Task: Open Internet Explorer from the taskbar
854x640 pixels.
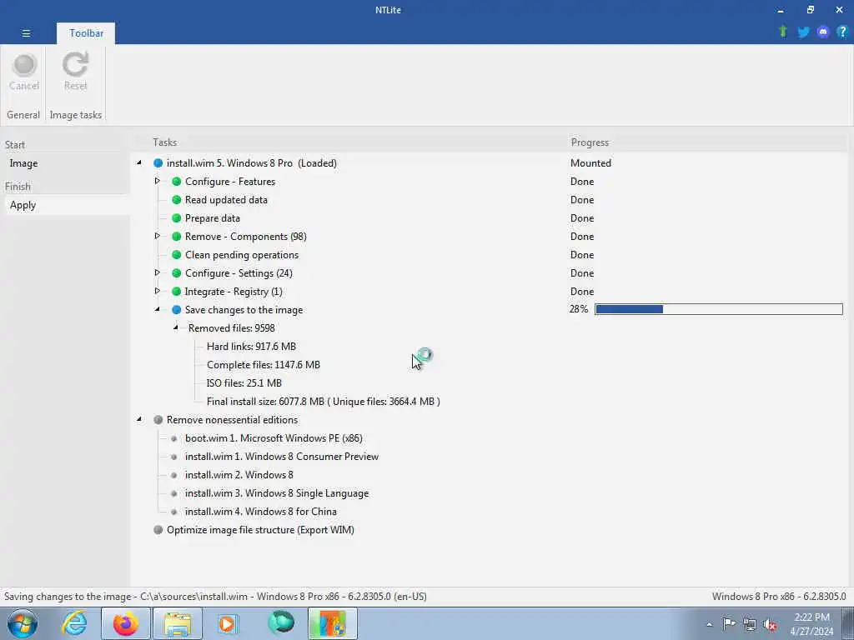Action: 73,623
